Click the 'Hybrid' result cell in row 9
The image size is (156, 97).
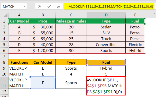(106, 68)
